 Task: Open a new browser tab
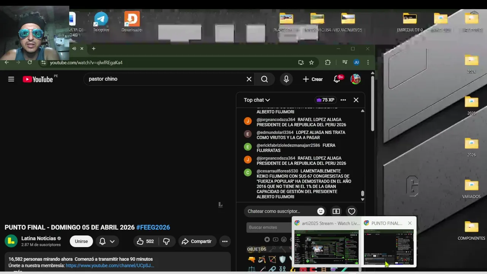tap(94, 49)
